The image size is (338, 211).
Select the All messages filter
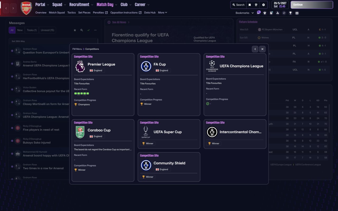coord(12,30)
